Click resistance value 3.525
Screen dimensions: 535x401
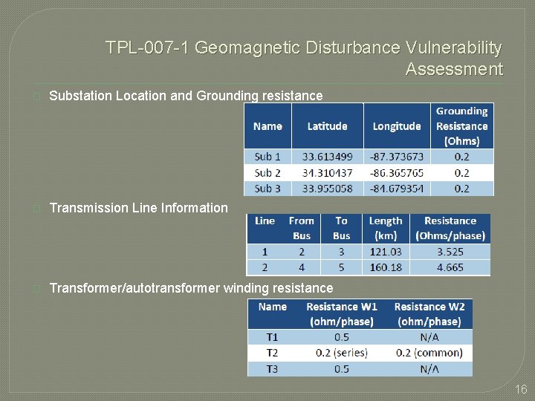[x=450, y=252]
